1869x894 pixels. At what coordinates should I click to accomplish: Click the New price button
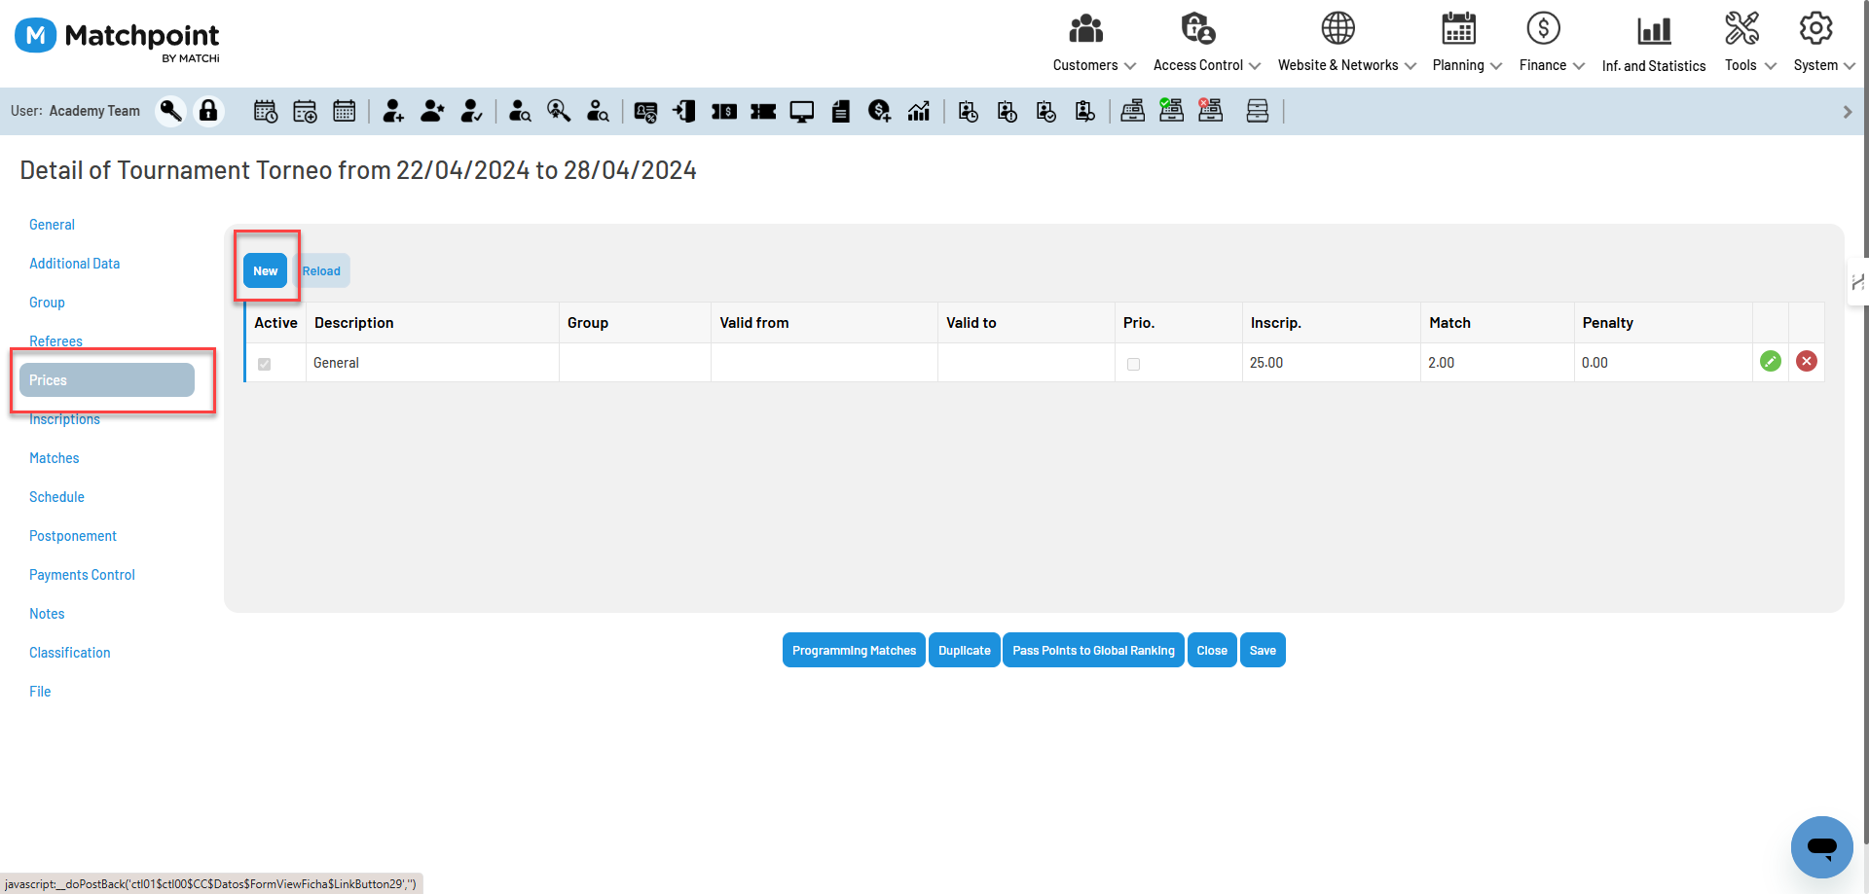point(266,270)
